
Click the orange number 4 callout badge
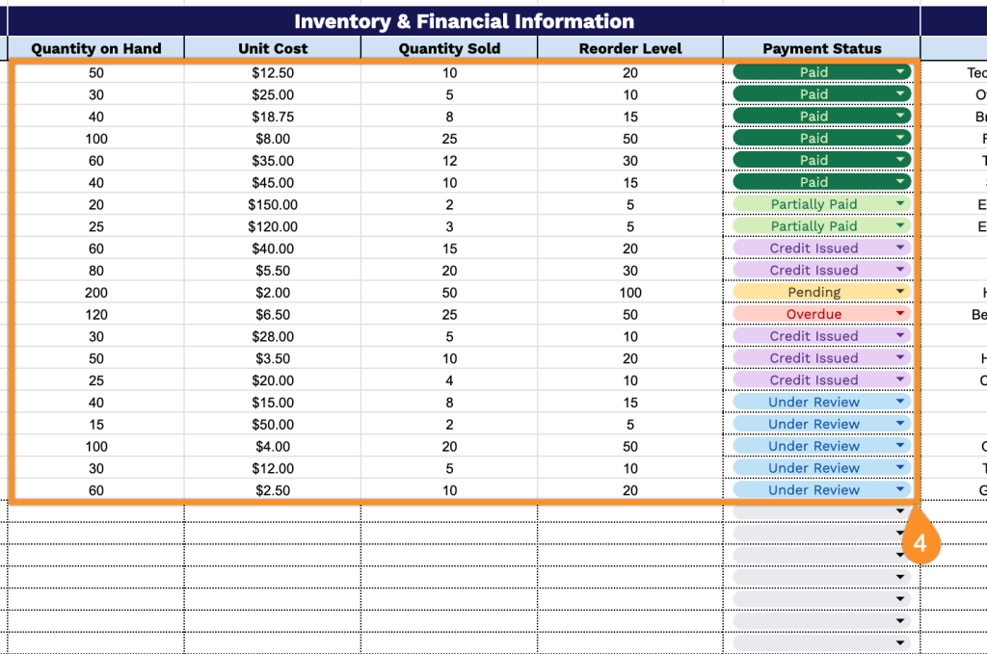[920, 543]
